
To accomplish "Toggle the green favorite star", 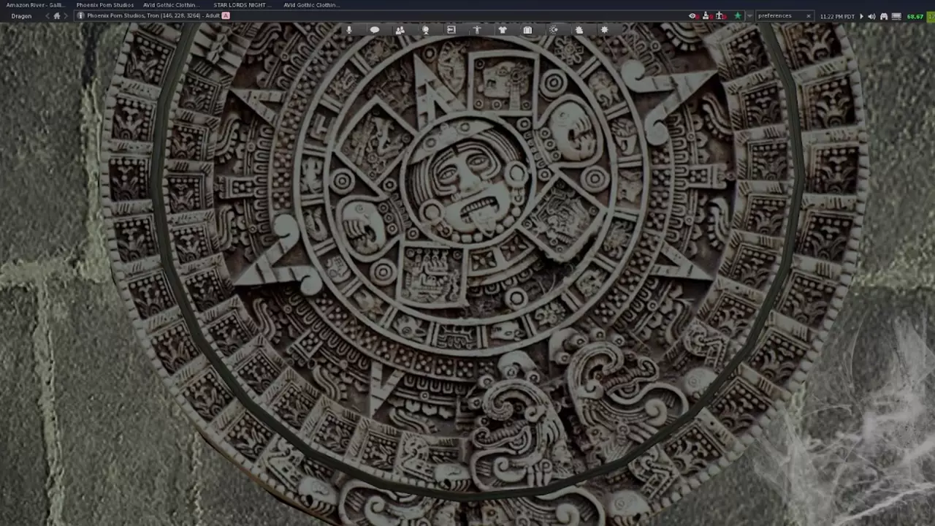I will click(x=737, y=16).
